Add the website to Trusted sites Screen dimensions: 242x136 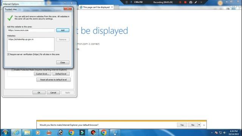[63, 30]
